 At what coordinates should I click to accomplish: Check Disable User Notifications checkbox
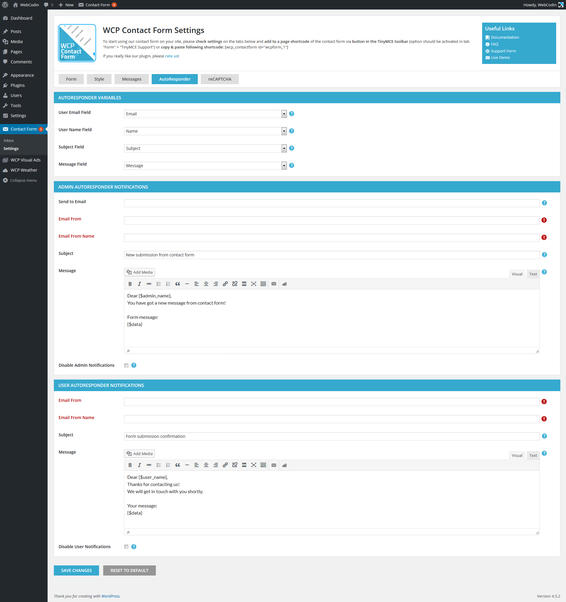tap(126, 547)
